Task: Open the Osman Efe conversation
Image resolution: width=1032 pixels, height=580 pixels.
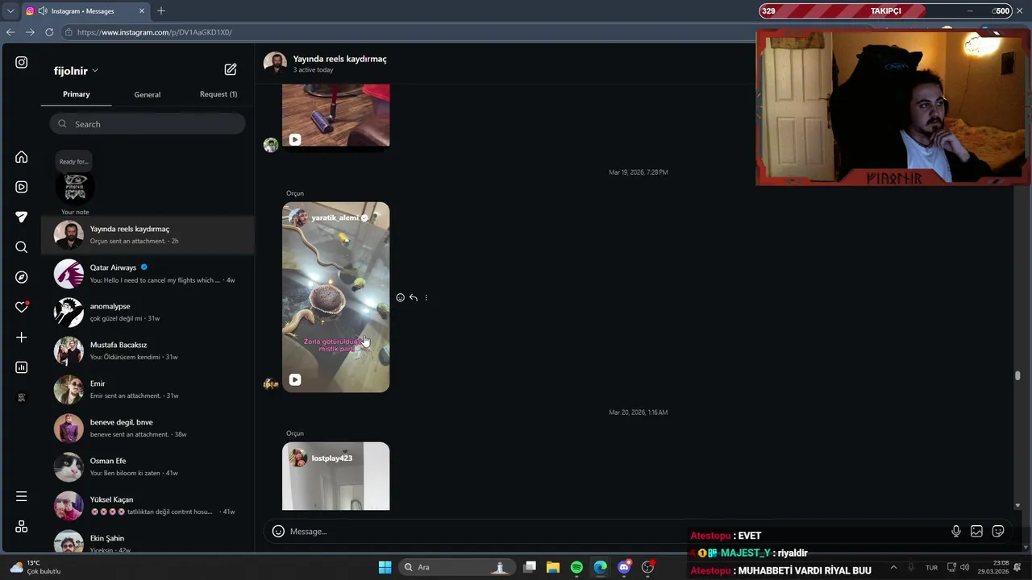Action: tap(148, 467)
